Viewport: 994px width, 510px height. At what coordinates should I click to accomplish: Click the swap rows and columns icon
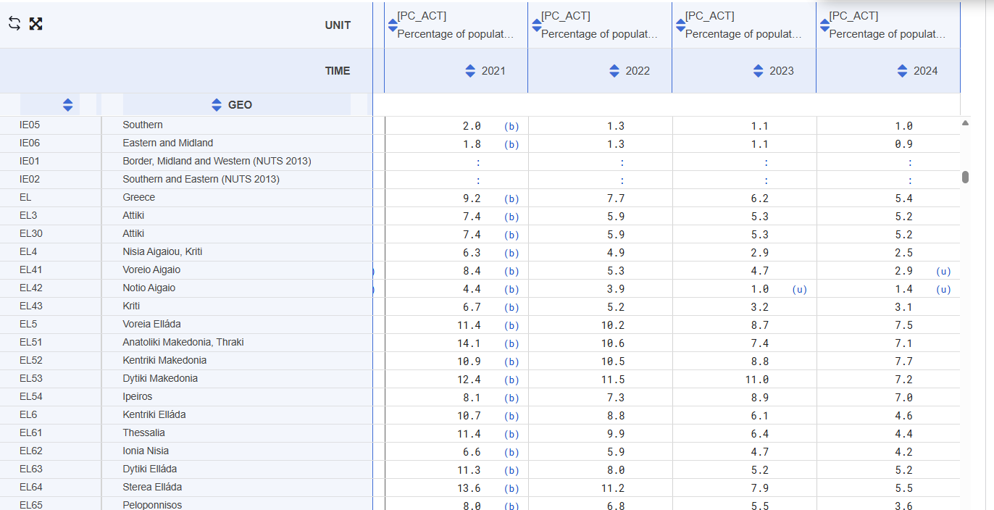pyautogui.click(x=14, y=24)
